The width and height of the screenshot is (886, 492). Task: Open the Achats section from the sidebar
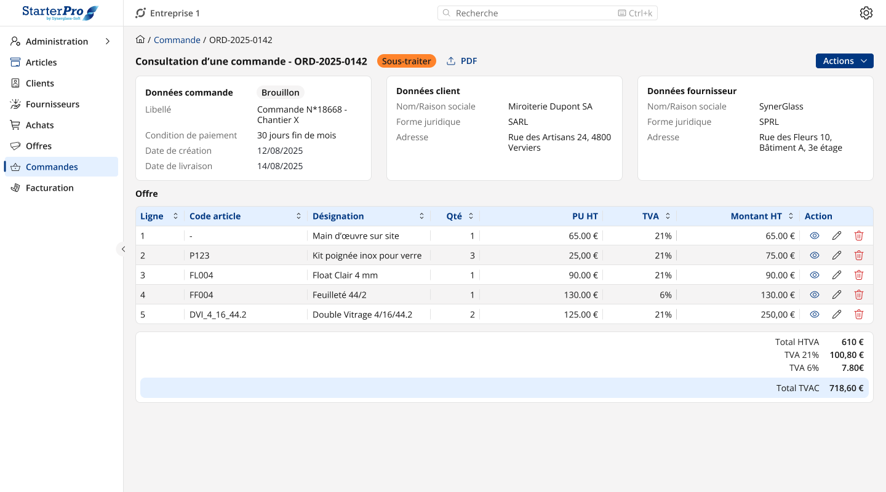pyautogui.click(x=14, y=125)
